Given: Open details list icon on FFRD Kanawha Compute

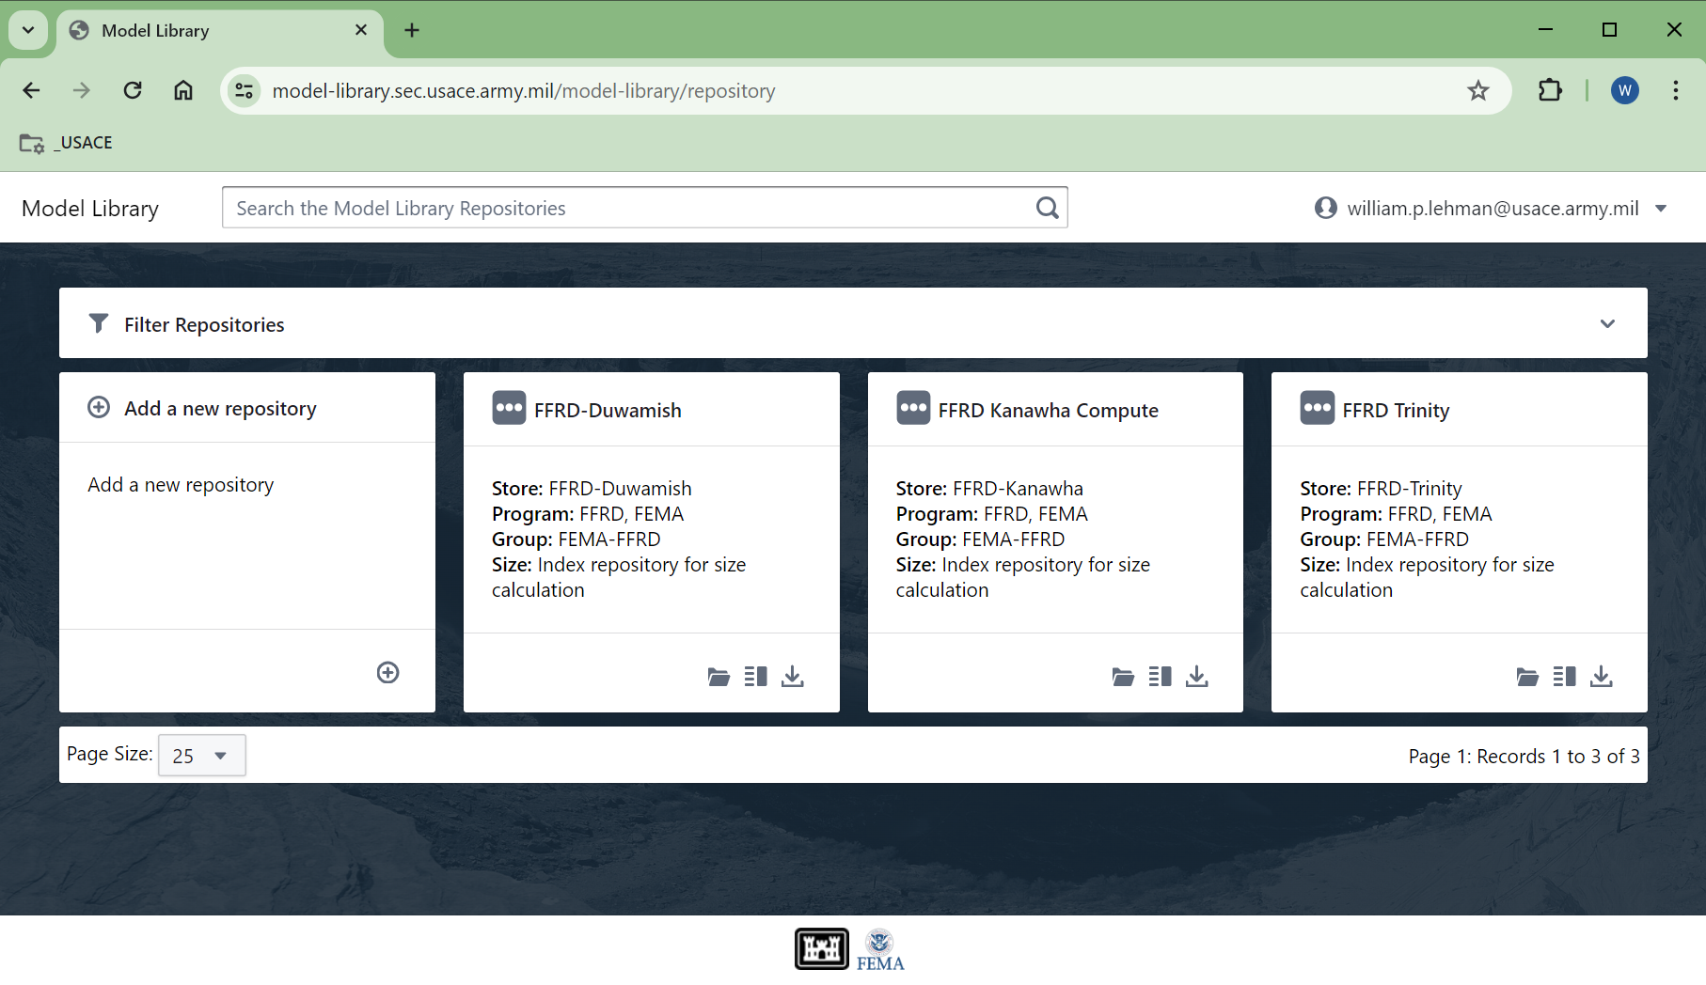Looking at the screenshot, I should [1160, 677].
